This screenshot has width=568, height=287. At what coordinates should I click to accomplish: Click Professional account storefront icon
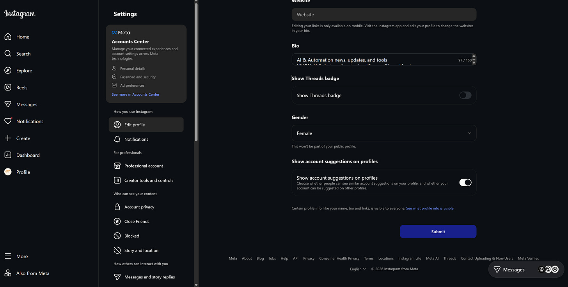[117, 166]
